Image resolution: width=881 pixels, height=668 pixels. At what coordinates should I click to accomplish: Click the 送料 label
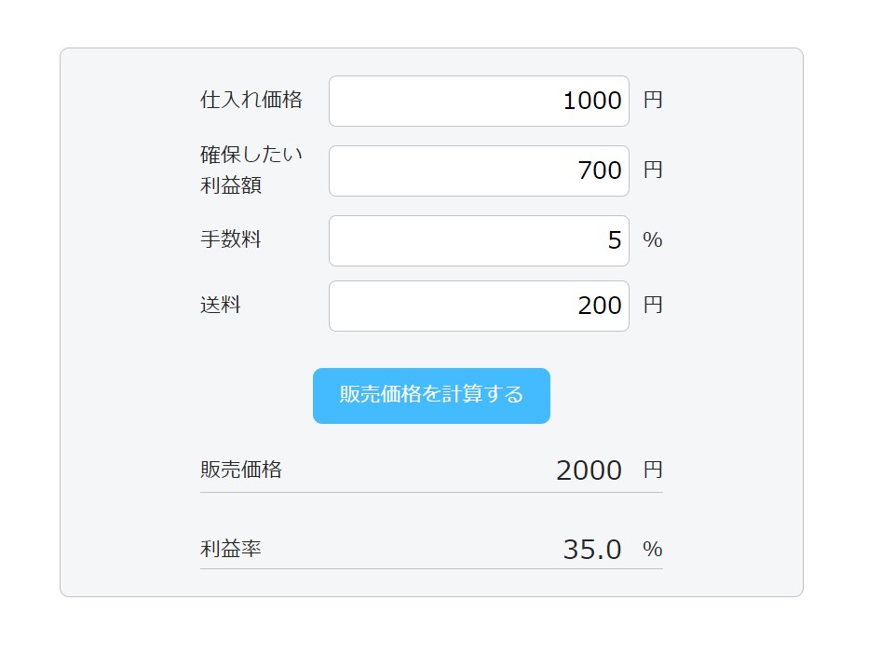tap(221, 305)
